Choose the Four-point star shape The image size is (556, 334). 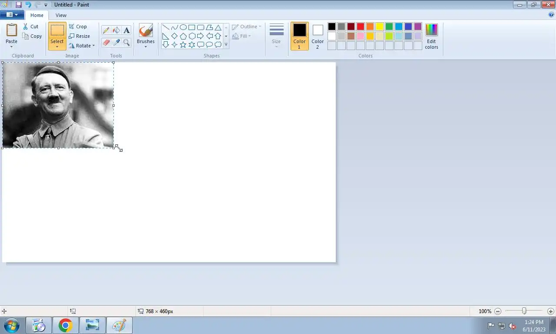click(174, 44)
